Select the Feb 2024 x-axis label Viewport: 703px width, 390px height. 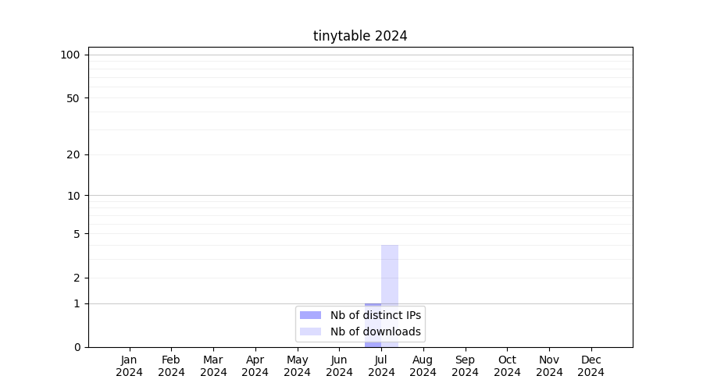pyautogui.click(x=171, y=366)
